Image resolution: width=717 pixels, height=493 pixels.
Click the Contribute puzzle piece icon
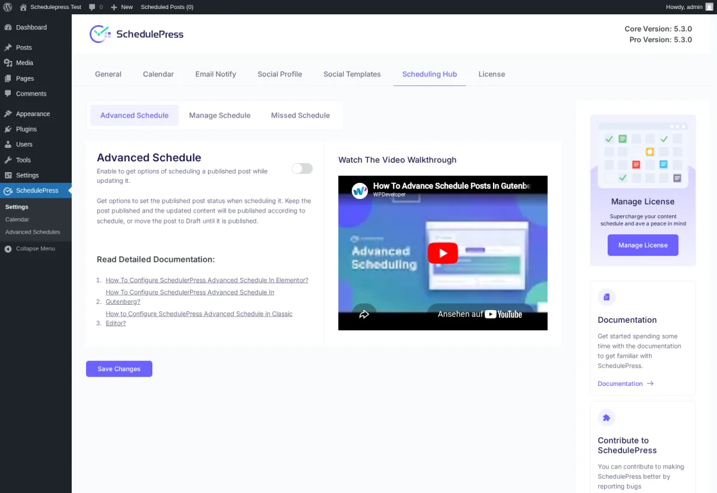[606, 418]
